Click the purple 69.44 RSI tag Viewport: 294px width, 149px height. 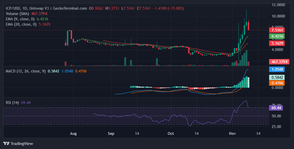[276, 108]
